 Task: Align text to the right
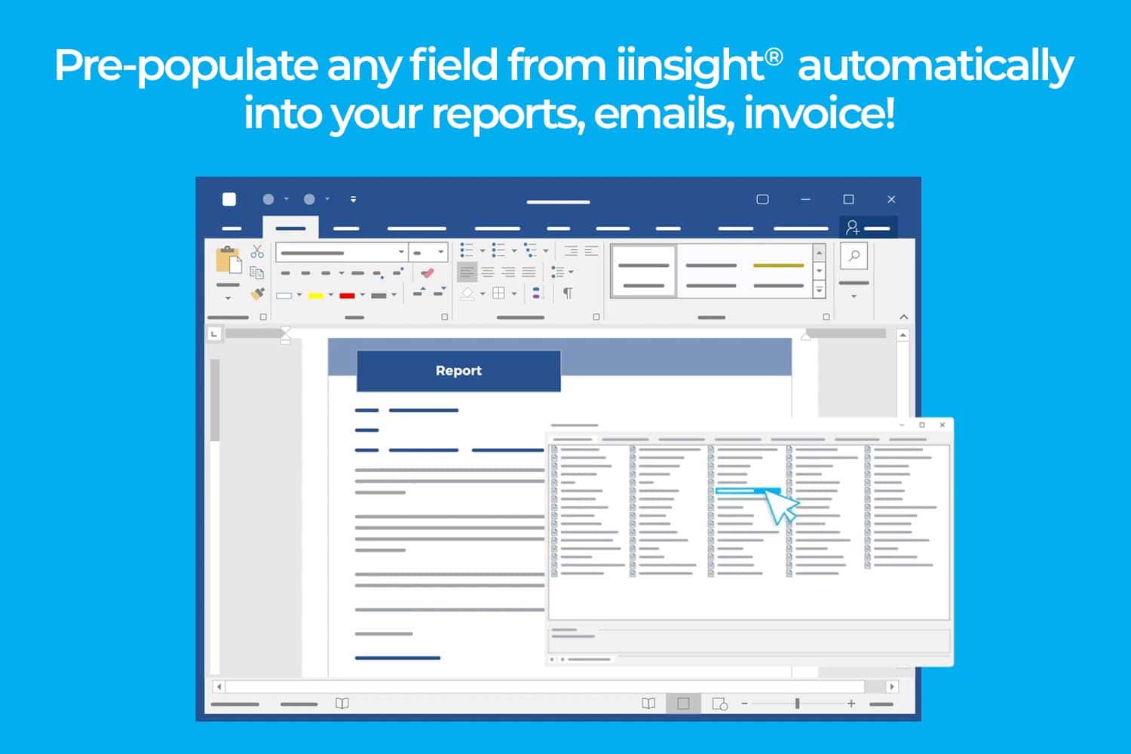(x=508, y=271)
